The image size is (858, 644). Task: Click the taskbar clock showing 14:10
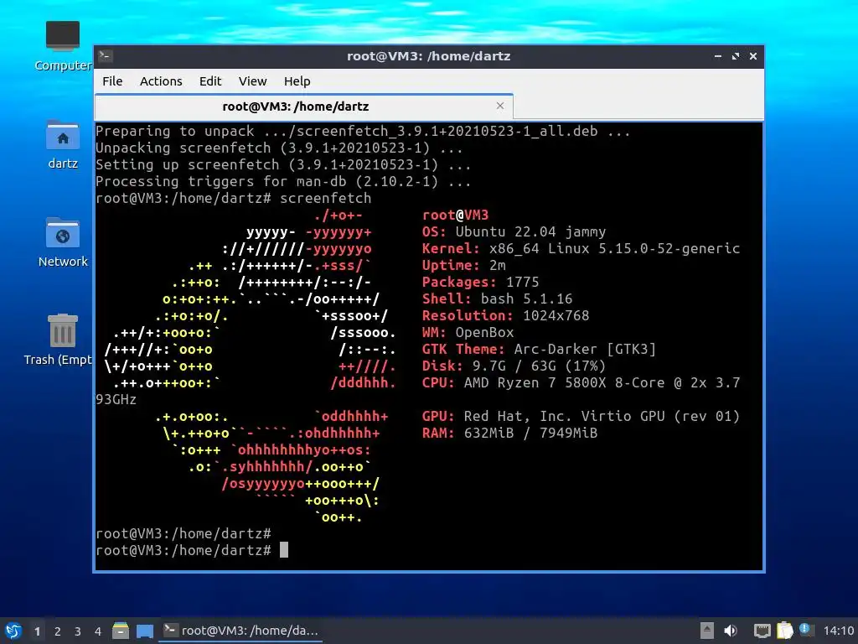(838, 631)
